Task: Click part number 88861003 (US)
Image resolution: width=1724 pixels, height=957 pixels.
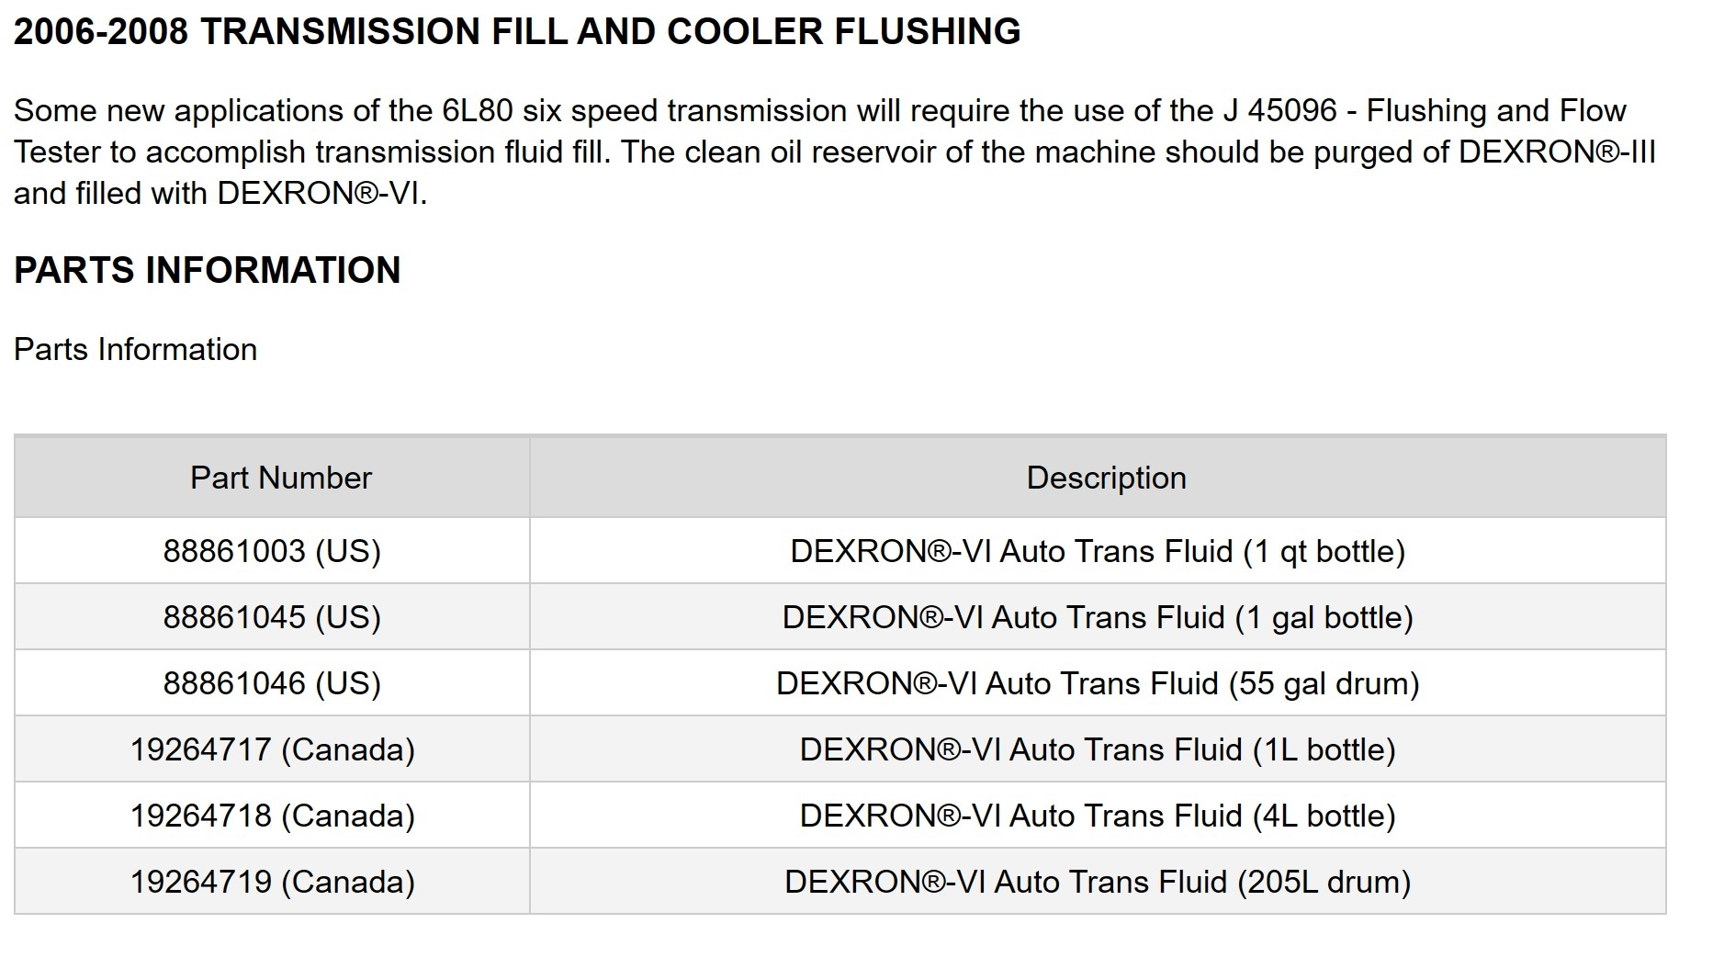Action: pos(272,551)
